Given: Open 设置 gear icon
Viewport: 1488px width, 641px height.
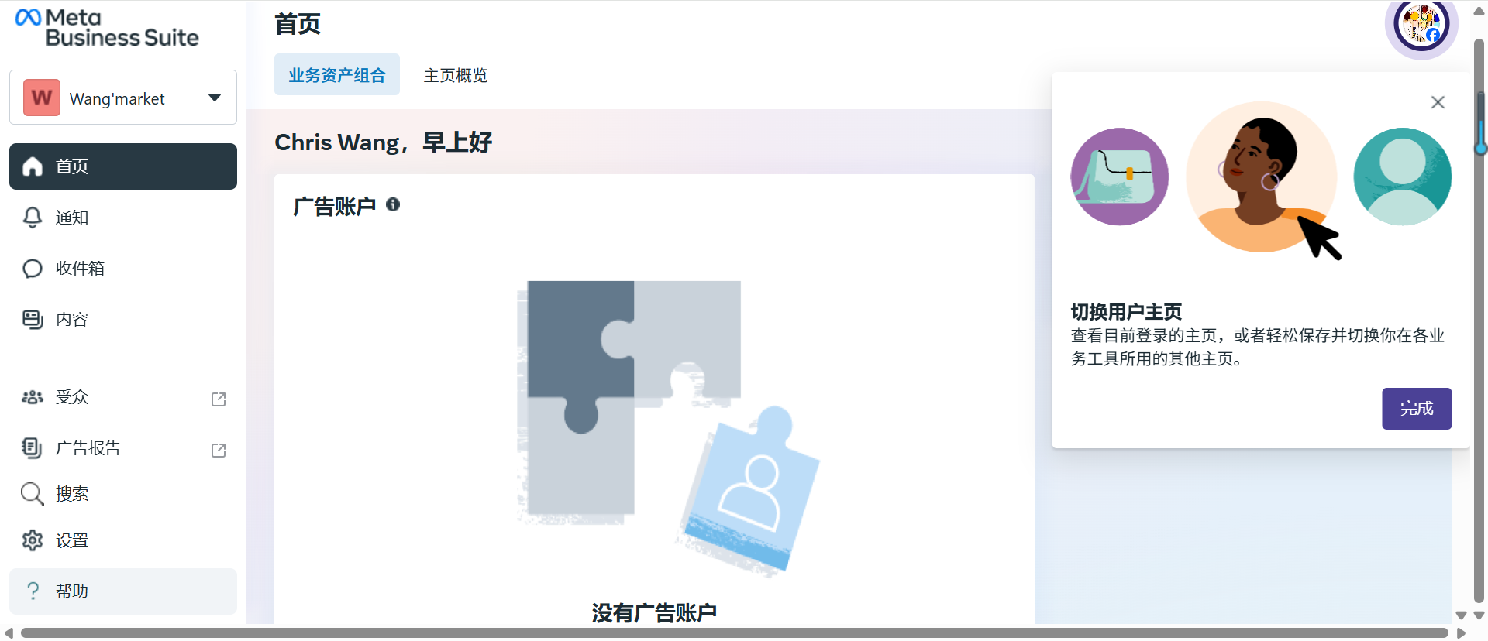Looking at the screenshot, I should (x=33, y=540).
